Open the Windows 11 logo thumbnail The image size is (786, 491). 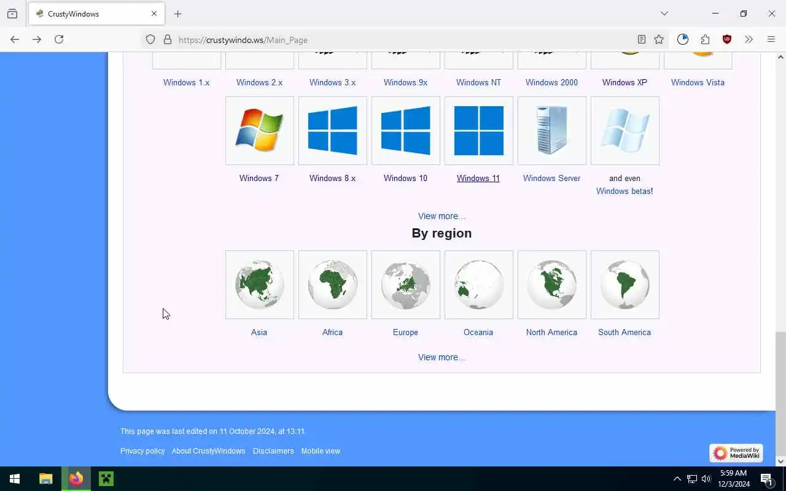[478, 131]
